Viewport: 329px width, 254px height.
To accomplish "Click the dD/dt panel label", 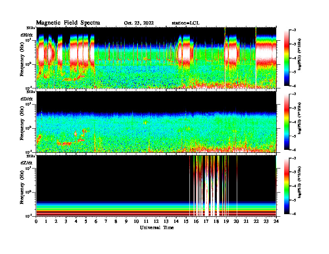I will (x=27, y=99).
